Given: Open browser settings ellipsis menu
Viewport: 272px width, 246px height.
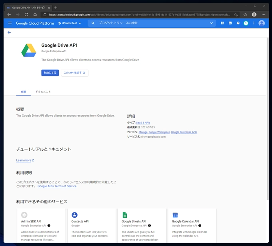Looking at the screenshot, I should pos(263,14).
